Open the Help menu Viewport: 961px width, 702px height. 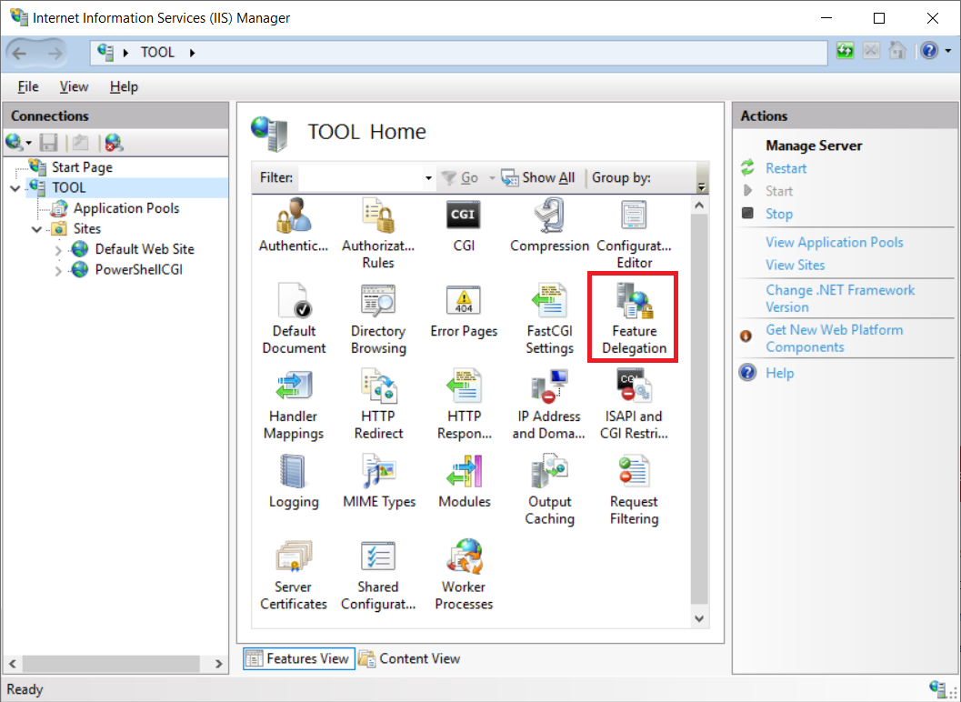point(124,86)
